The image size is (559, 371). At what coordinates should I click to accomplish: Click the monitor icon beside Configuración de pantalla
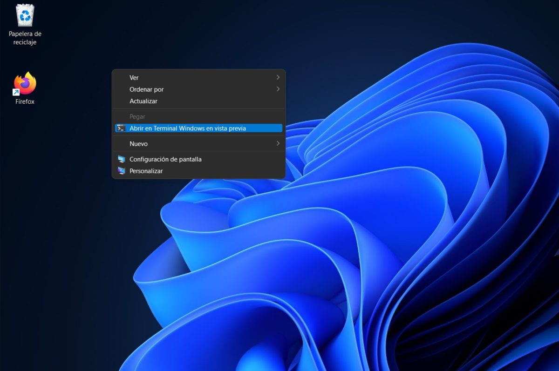pos(121,159)
